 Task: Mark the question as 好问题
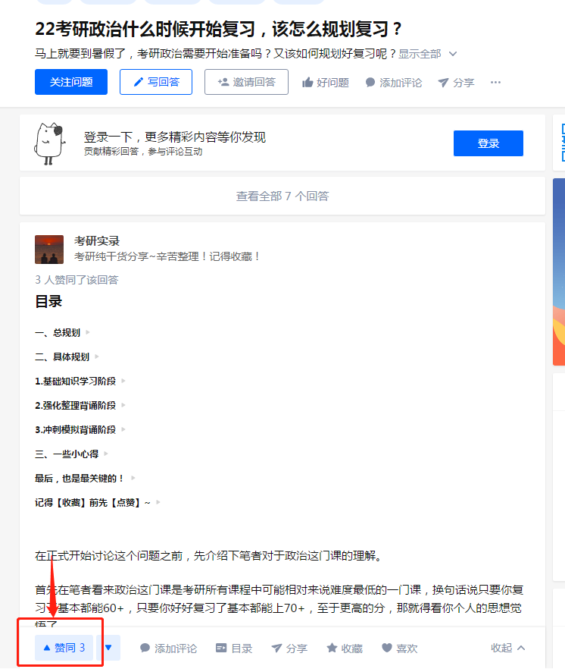[326, 83]
